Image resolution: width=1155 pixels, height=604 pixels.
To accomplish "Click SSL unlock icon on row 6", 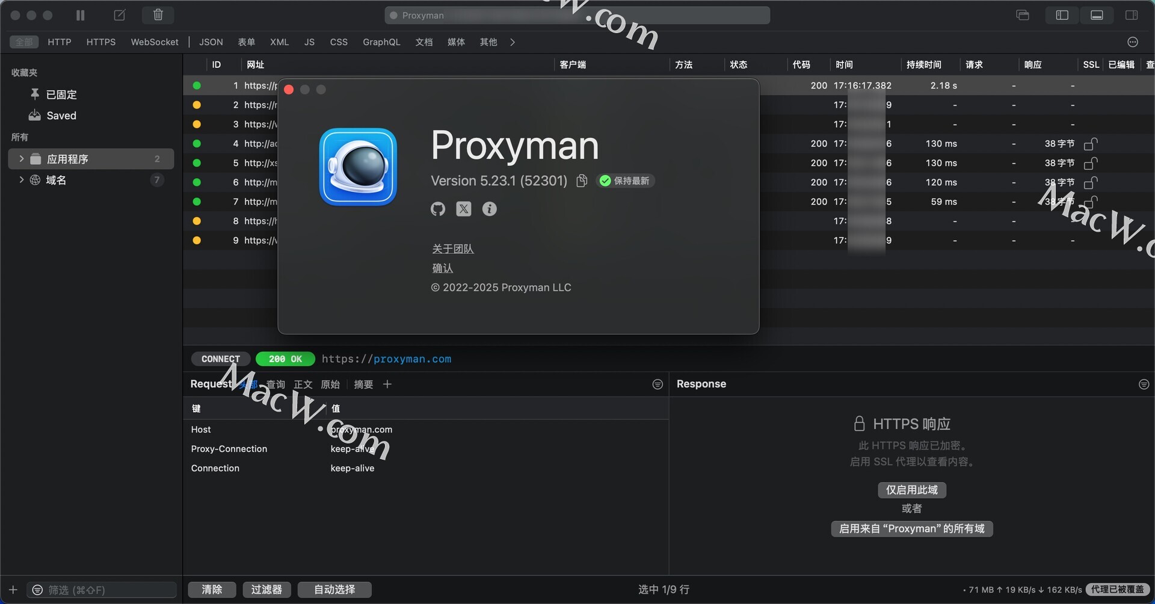I will pyautogui.click(x=1091, y=182).
